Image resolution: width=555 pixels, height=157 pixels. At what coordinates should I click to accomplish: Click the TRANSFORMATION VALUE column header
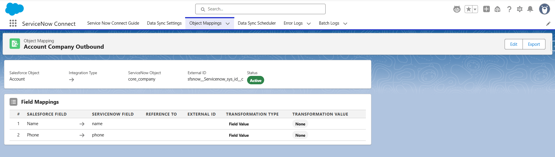pyautogui.click(x=320, y=114)
